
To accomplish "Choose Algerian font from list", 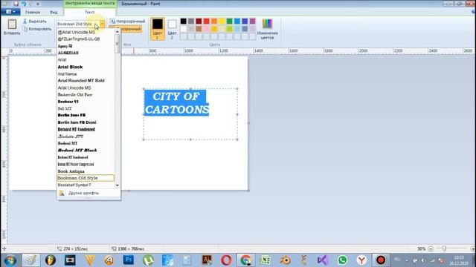I will 86,53.
